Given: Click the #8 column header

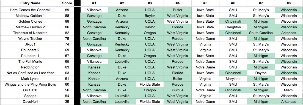Looking at the screenshot, I should pos(289,3).
